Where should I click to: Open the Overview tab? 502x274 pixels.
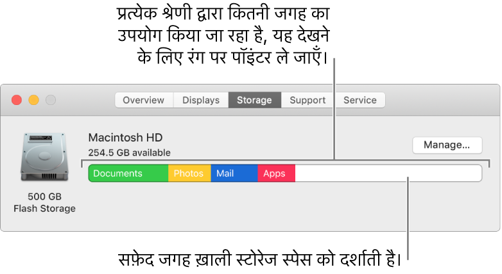(x=144, y=100)
